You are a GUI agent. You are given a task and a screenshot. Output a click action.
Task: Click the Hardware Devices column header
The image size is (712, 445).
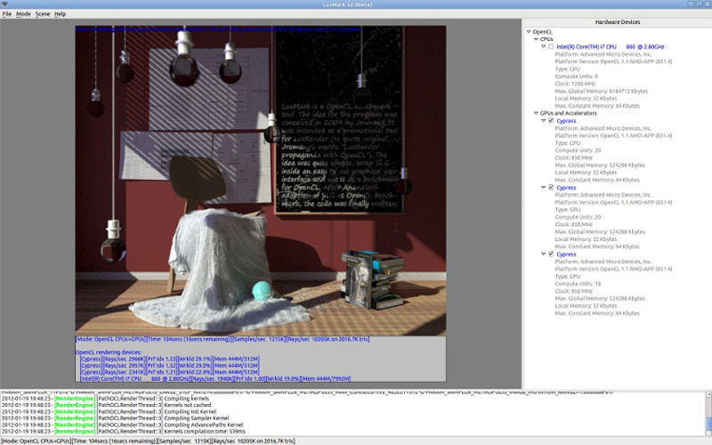[x=618, y=21]
